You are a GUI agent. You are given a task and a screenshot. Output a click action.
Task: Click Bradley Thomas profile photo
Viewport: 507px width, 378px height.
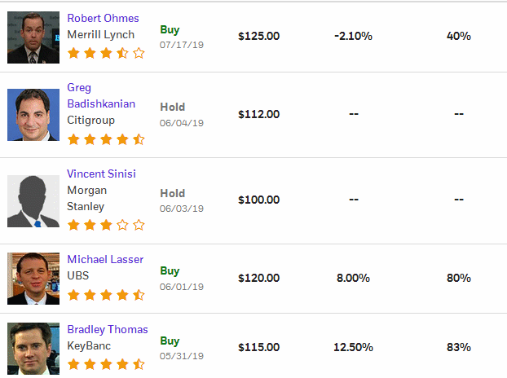click(33, 349)
